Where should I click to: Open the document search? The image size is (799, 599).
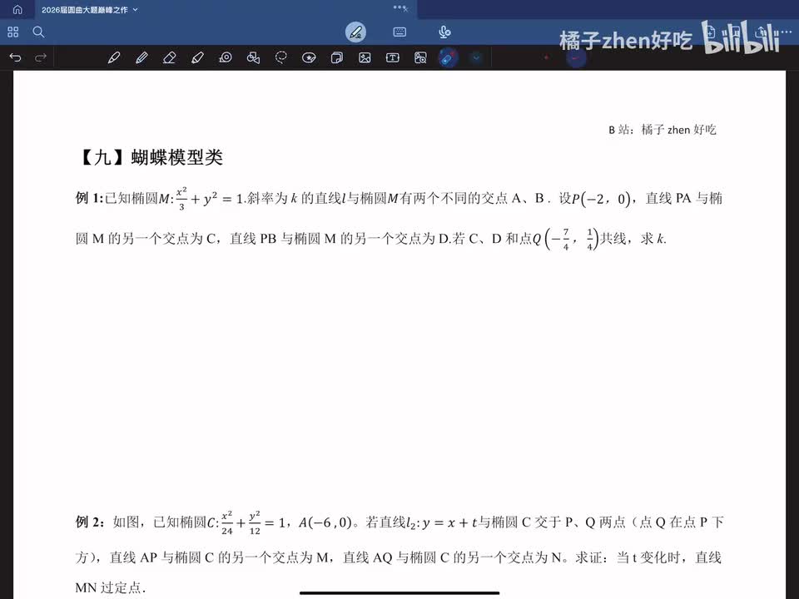point(38,32)
